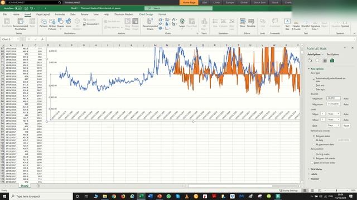Click Recommended PivotTables button
The height and width of the screenshot is (200, 357).
coord(20,24)
